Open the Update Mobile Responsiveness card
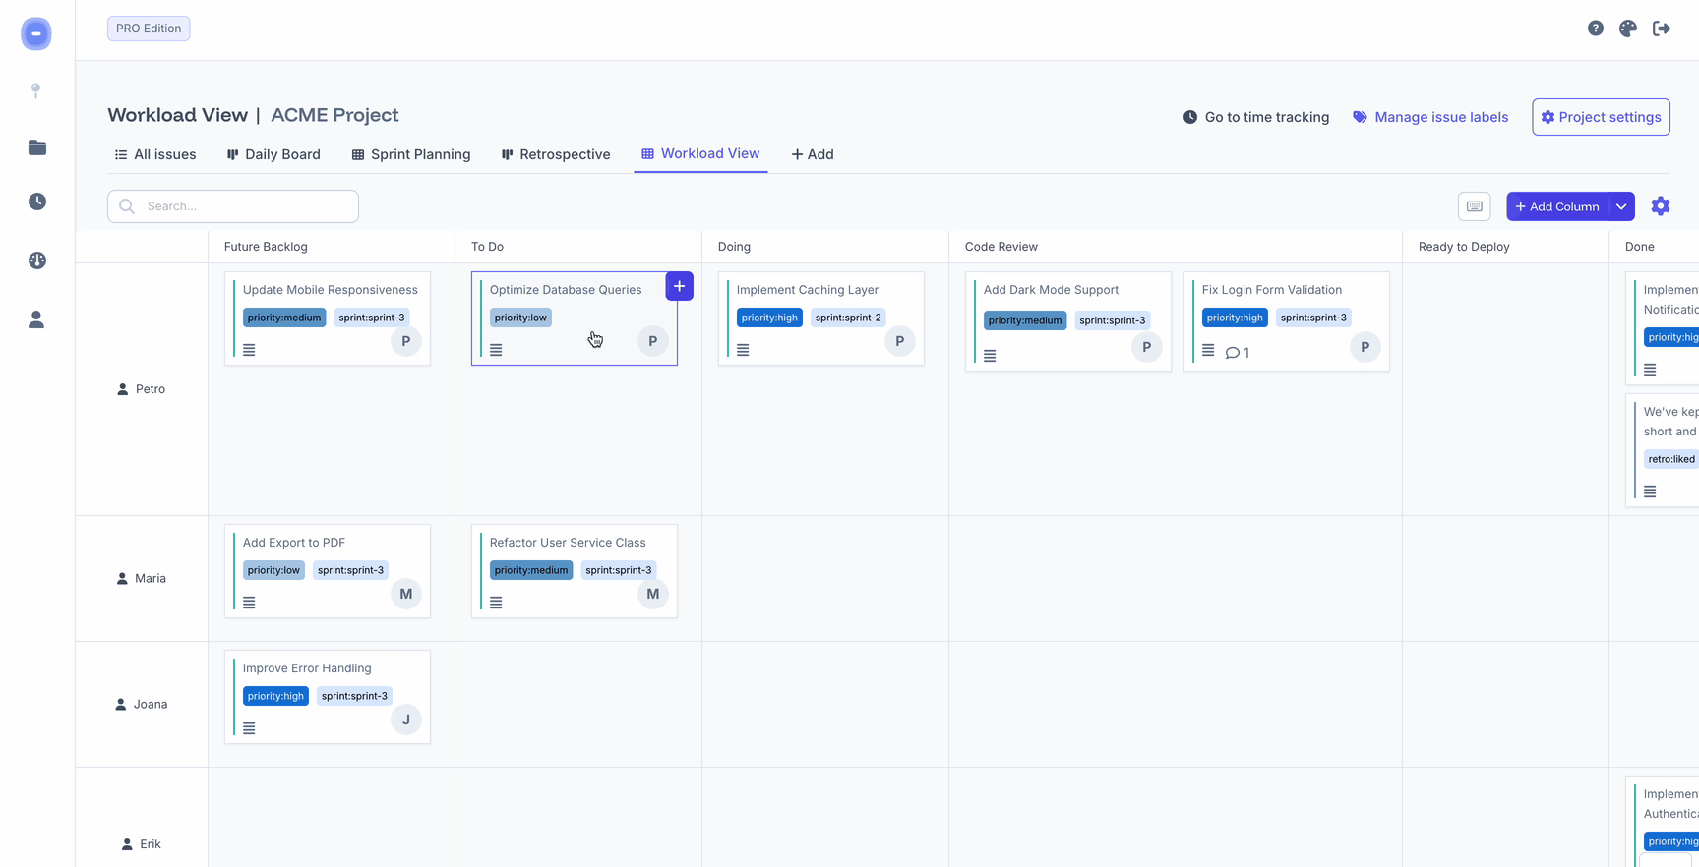The width and height of the screenshot is (1699, 867). pos(328,318)
